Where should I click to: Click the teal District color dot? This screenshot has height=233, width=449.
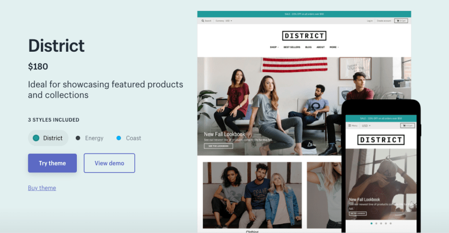pos(36,138)
